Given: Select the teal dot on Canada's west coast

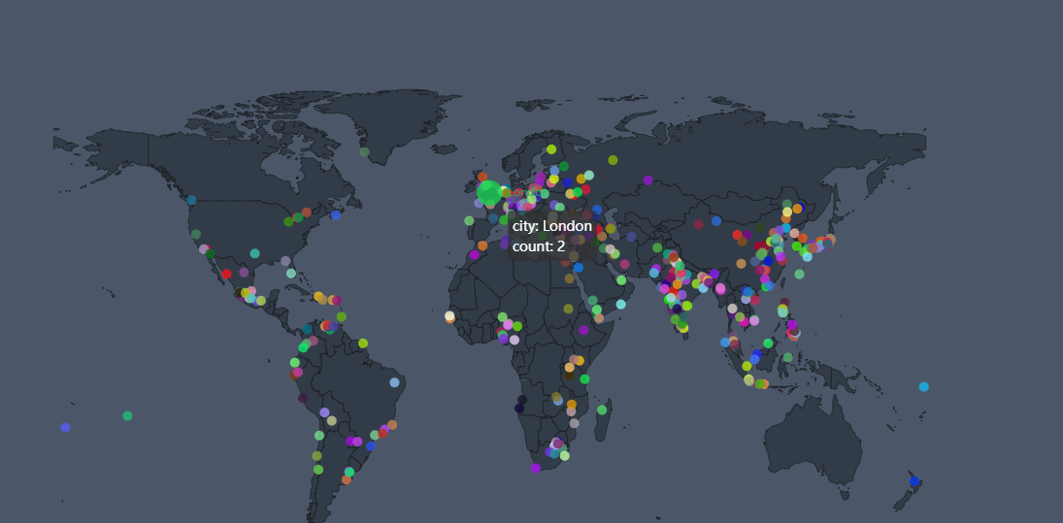Looking at the screenshot, I should (x=191, y=200).
